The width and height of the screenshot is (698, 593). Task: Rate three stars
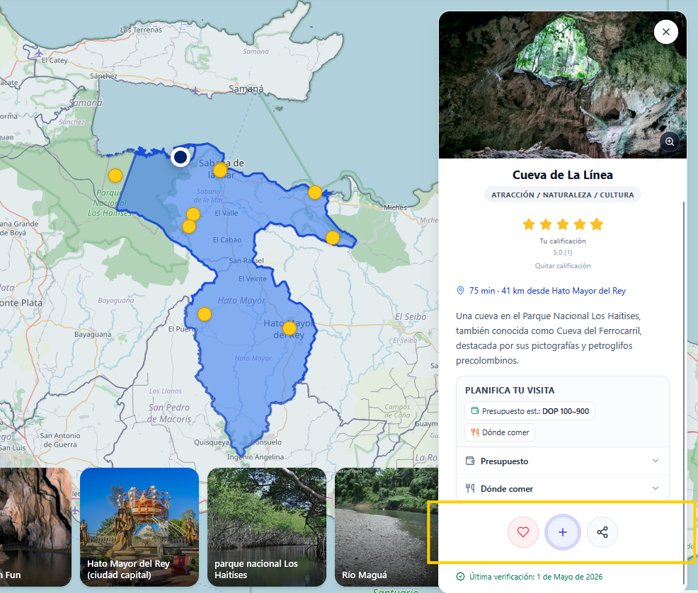tap(563, 224)
